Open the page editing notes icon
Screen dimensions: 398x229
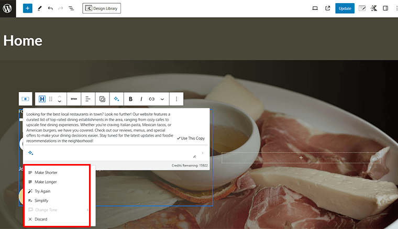[362, 8]
